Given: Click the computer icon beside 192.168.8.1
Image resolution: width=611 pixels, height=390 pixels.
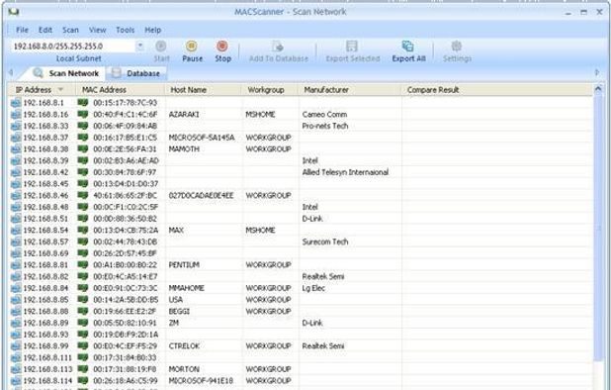Looking at the screenshot, I should [16, 103].
